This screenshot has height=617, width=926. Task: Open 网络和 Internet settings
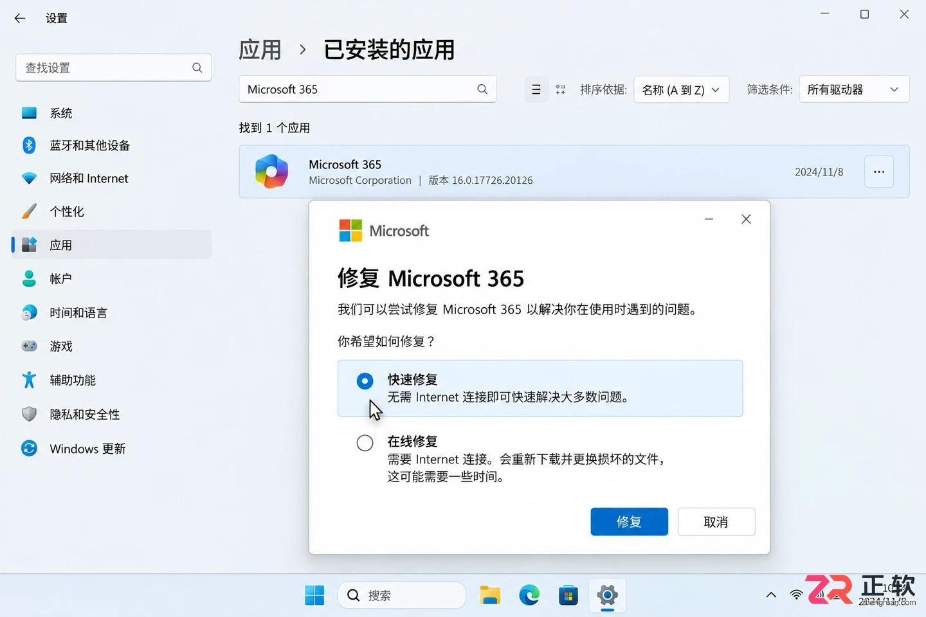[x=112, y=178]
